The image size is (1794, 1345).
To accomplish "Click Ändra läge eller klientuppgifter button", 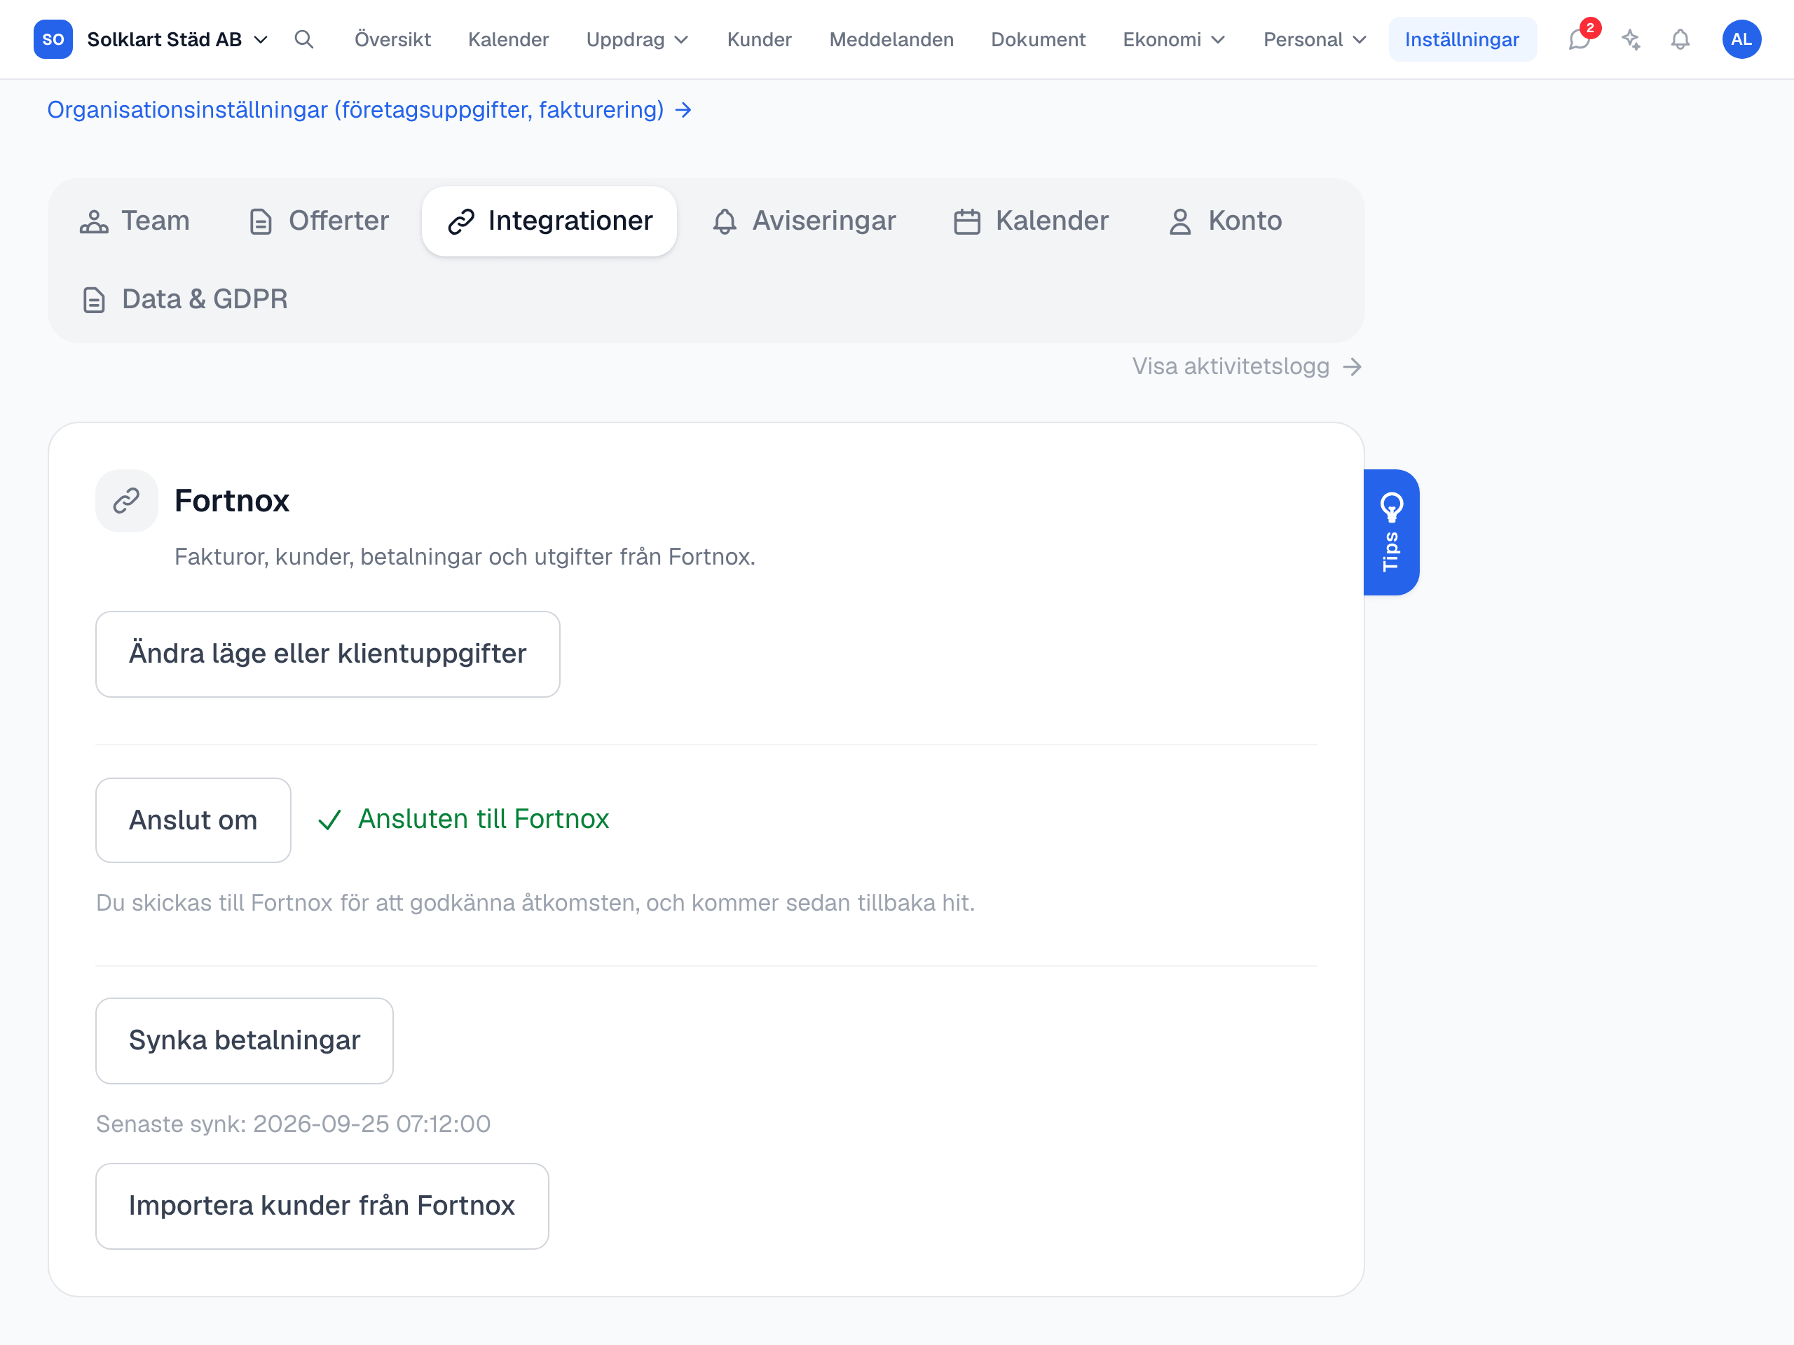I will [328, 654].
